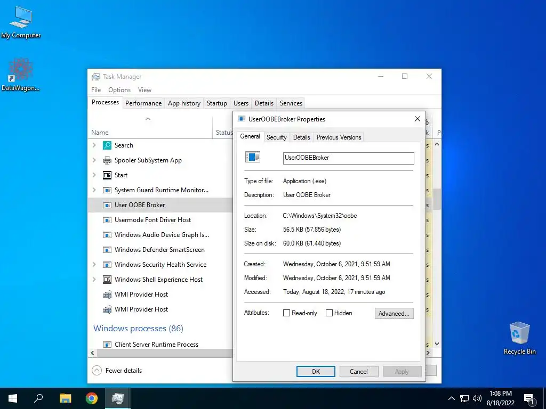Image resolution: width=546 pixels, height=409 pixels.
Task: Click the taskbar clock showing 1:08 PM
Action: (x=501, y=398)
